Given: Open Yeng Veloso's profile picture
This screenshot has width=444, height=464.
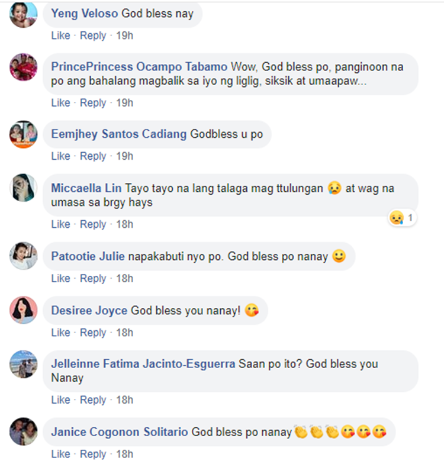Looking at the screenshot, I should point(24,14).
